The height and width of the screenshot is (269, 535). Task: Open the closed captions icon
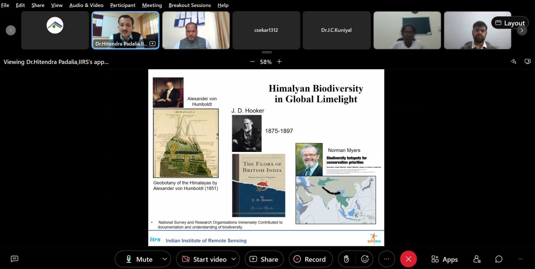(x=14, y=259)
